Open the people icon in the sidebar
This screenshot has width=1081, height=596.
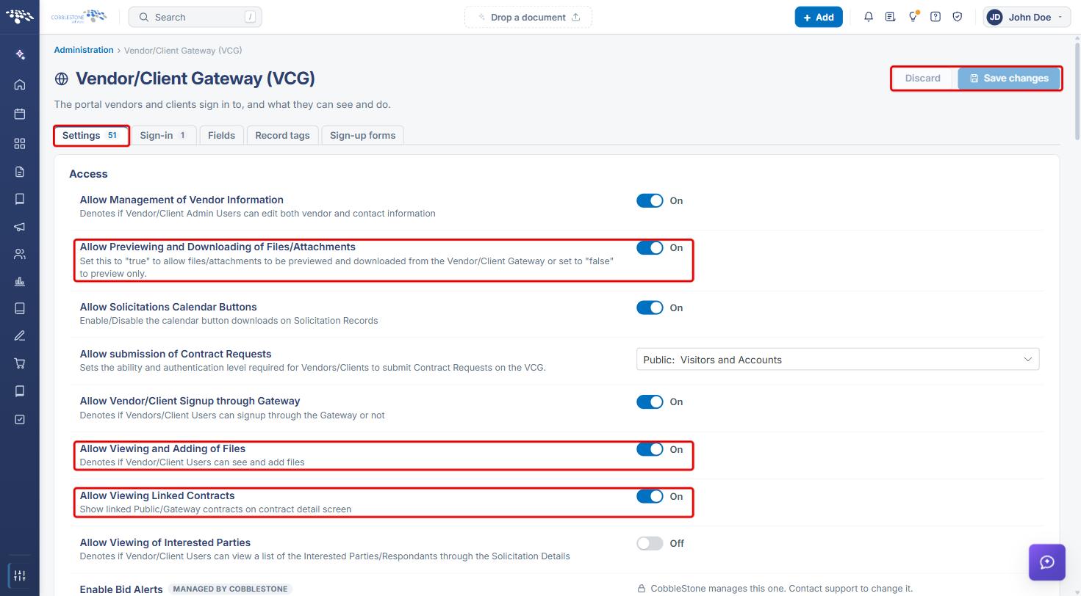(20, 255)
